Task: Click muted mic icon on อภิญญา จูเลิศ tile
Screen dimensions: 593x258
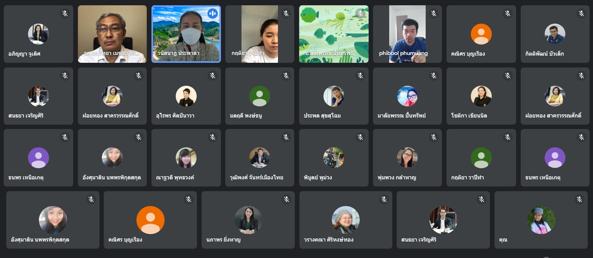Action: pos(65,13)
